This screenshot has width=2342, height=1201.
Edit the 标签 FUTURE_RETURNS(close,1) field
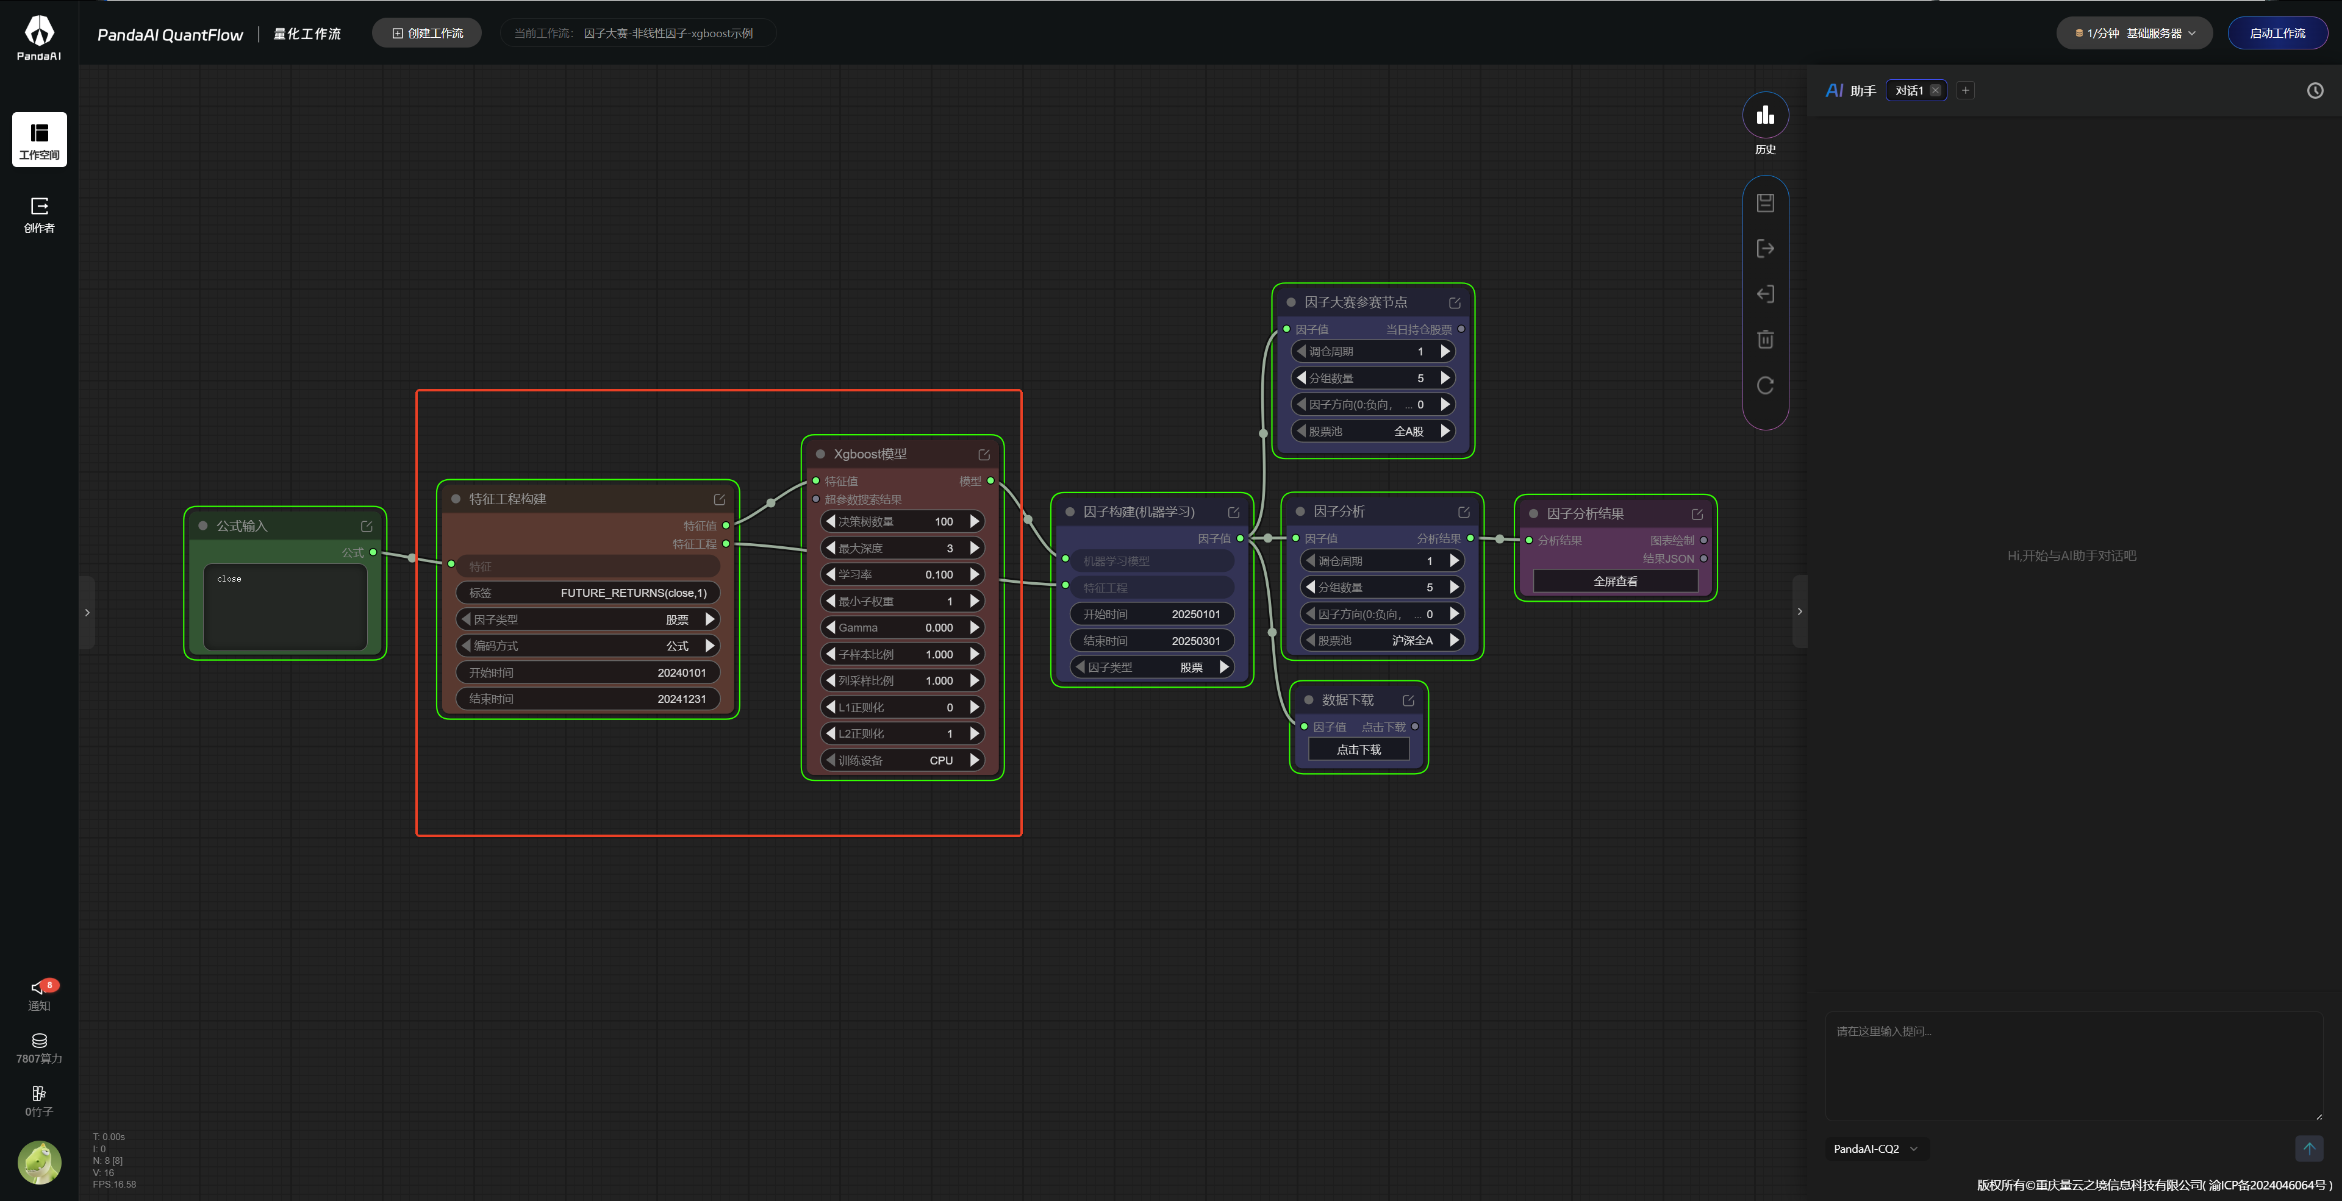[x=588, y=593]
